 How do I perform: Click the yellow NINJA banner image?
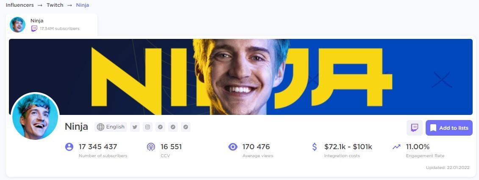241,77
